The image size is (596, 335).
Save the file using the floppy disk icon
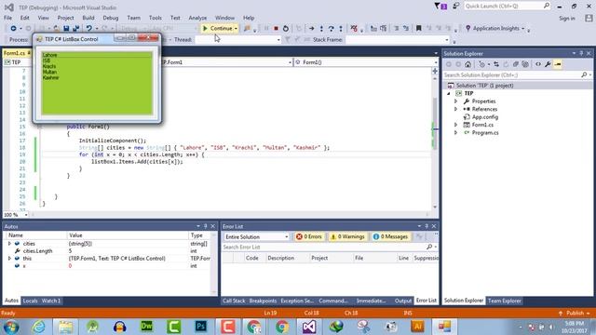66,29
